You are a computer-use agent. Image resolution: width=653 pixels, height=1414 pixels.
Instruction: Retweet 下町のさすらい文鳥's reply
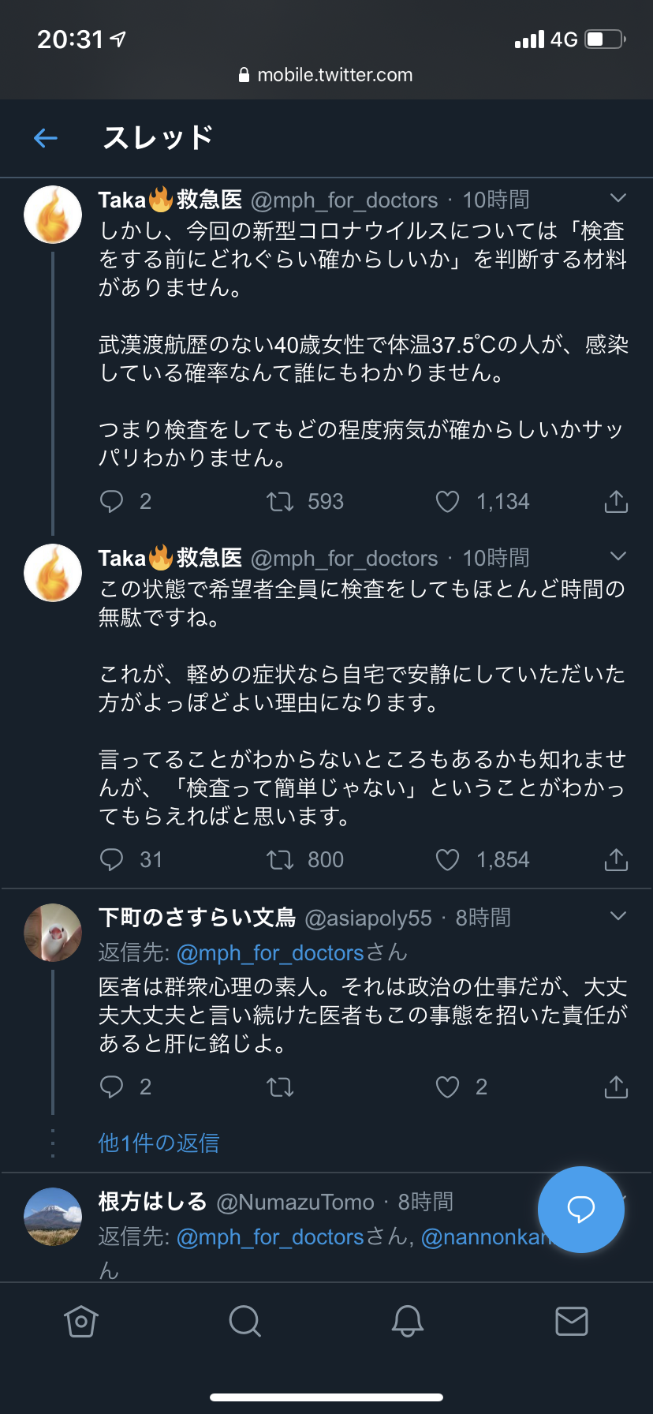pos(280,1087)
